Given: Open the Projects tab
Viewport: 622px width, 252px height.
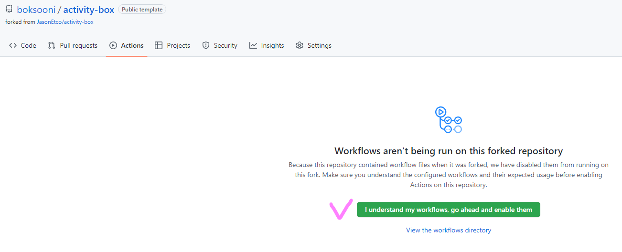Looking at the screenshot, I should (x=172, y=45).
